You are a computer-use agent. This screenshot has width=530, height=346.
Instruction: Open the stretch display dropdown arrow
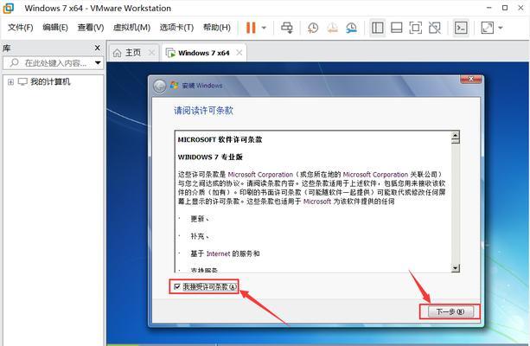tap(501, 28)
